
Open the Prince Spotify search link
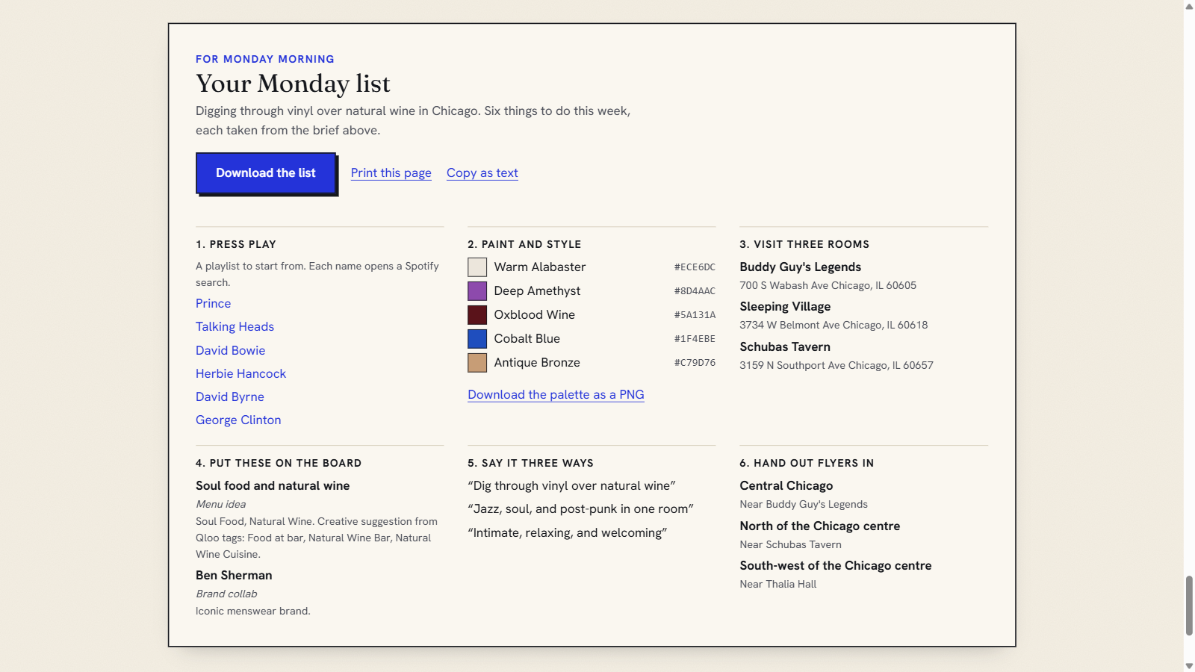click(x=214, y=303)
